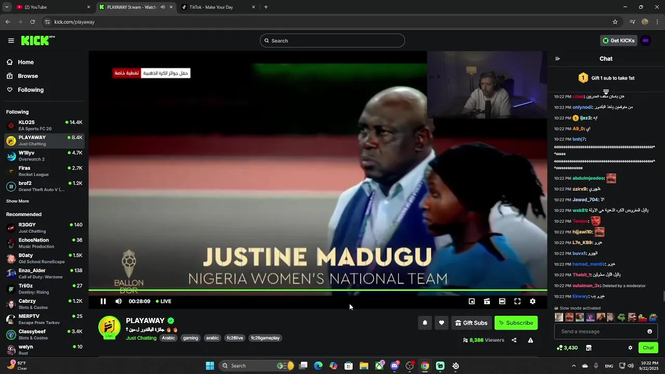Viewport: 665px width, 374px height.
Task: Open MERPTV Escape From Tarkov channel
Action: click(44, 319)
